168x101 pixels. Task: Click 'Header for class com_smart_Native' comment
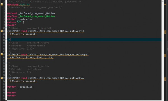pos(34,8)
